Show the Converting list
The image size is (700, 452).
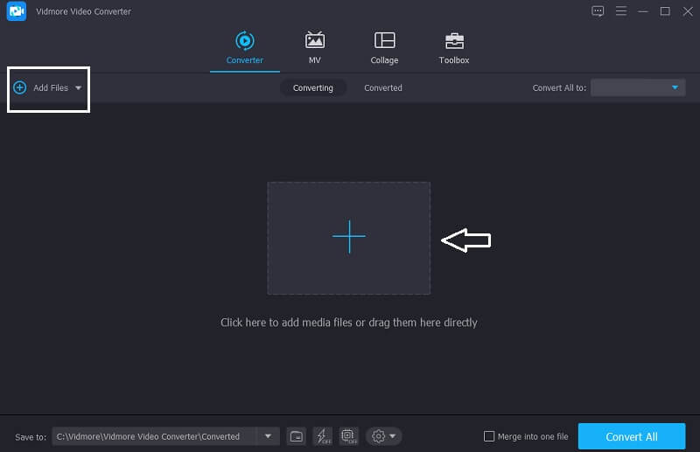click(x=312, y=88)
